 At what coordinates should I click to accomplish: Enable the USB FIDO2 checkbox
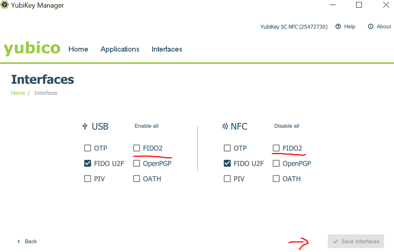pos(137,148)
